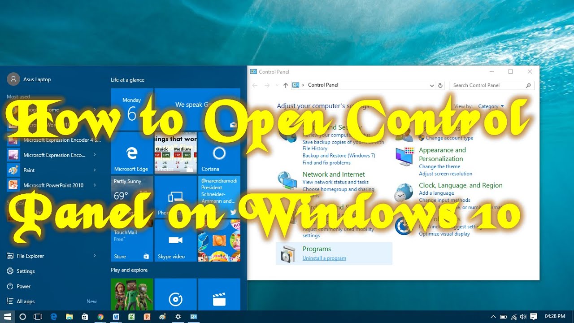Click the Clock, Language, and Region icon

click(x=404, y=192)
